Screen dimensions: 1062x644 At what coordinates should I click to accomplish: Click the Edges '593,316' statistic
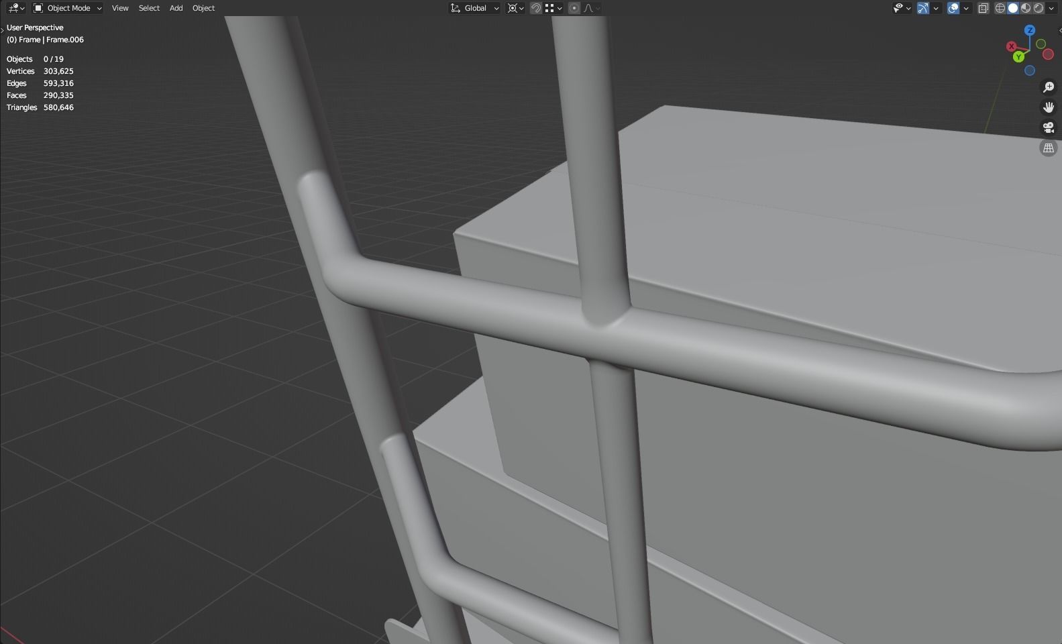click(x=58, y=83)
